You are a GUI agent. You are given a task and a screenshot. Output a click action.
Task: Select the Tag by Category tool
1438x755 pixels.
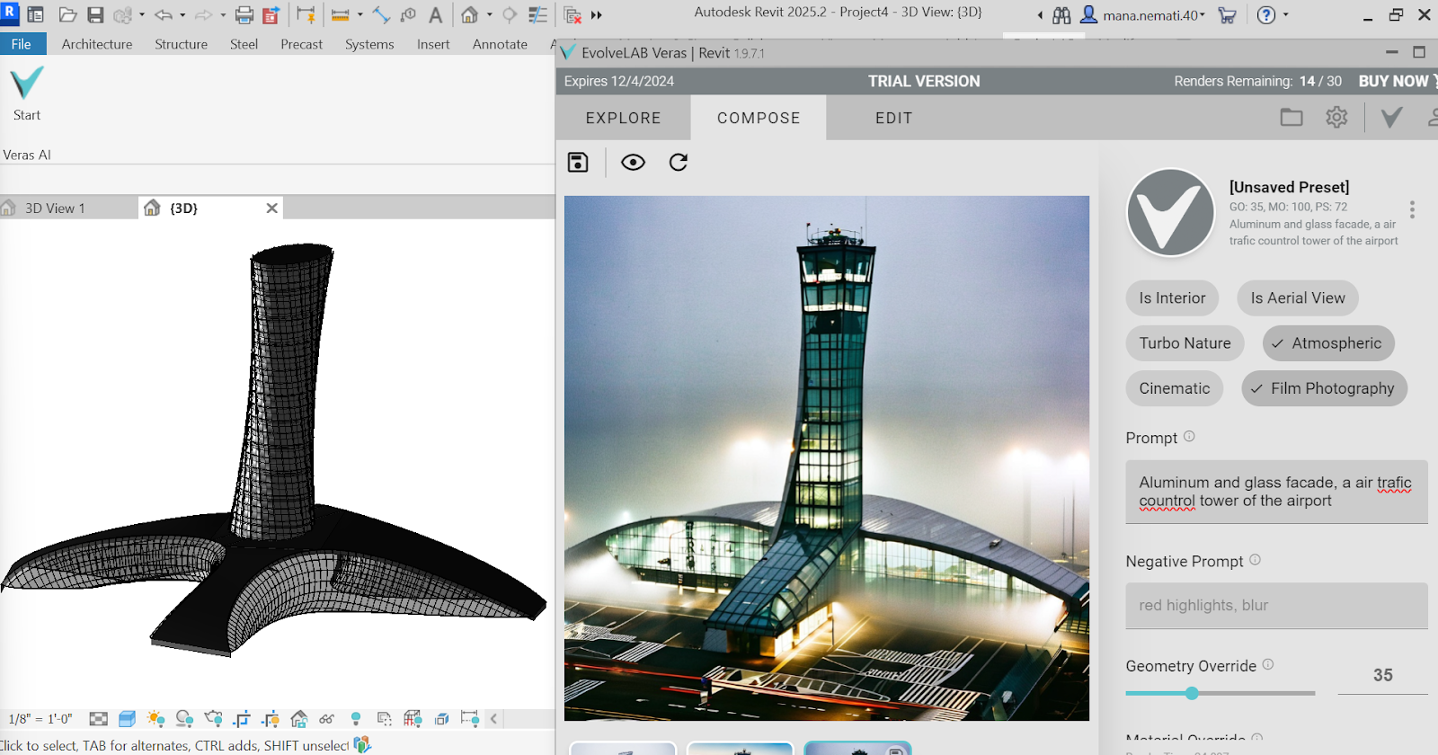click(x=409, y=15)
